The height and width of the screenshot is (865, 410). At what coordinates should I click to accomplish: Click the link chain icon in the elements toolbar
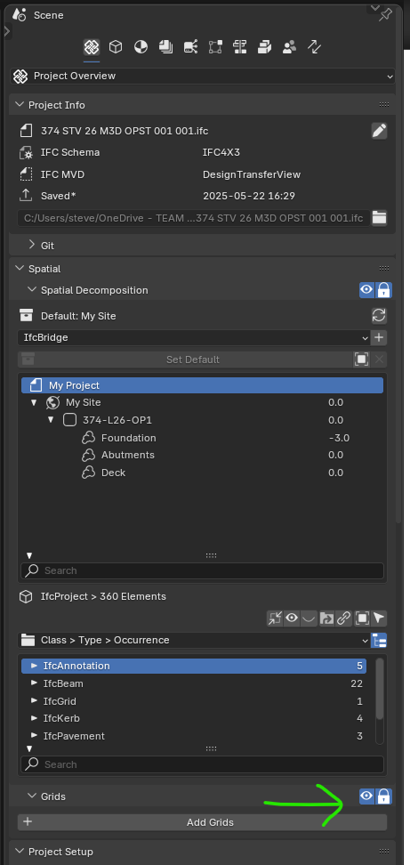(x=344, y=618)
